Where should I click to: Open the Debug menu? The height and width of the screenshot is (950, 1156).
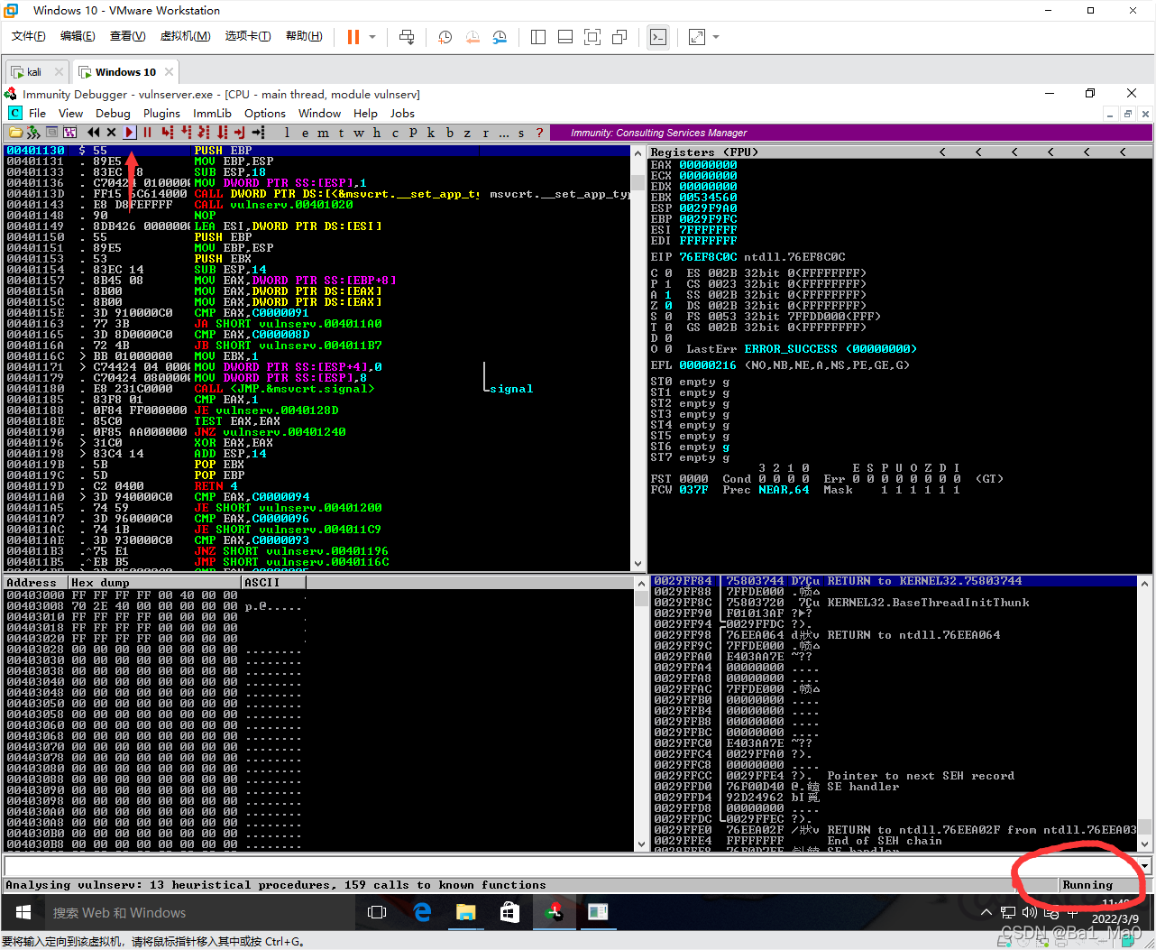113,114
